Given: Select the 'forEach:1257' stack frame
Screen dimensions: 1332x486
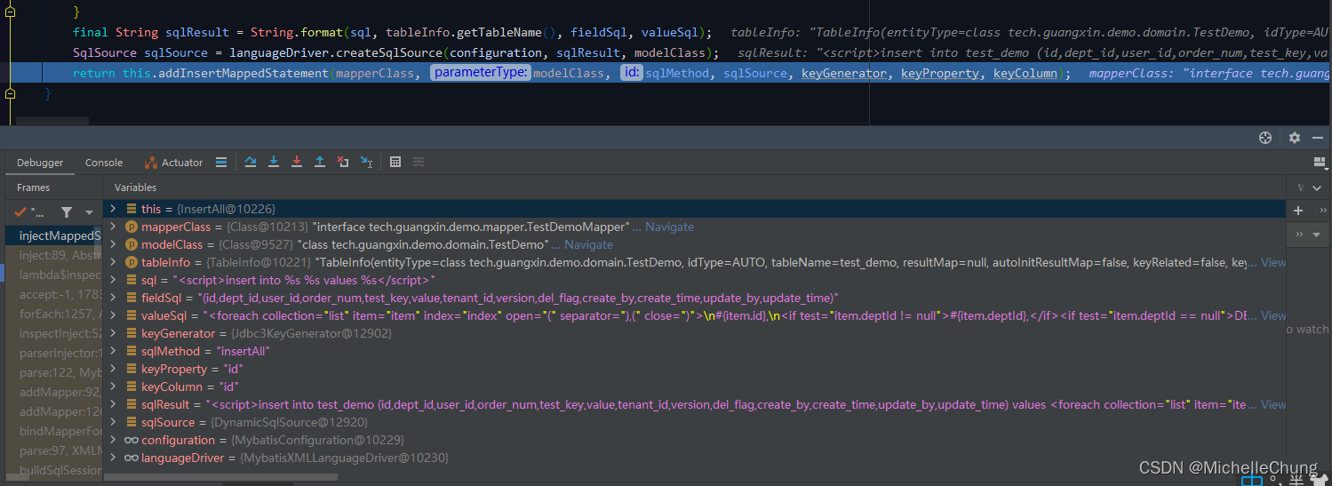Looking at the screenshot, I should click(x=53, y=314).
